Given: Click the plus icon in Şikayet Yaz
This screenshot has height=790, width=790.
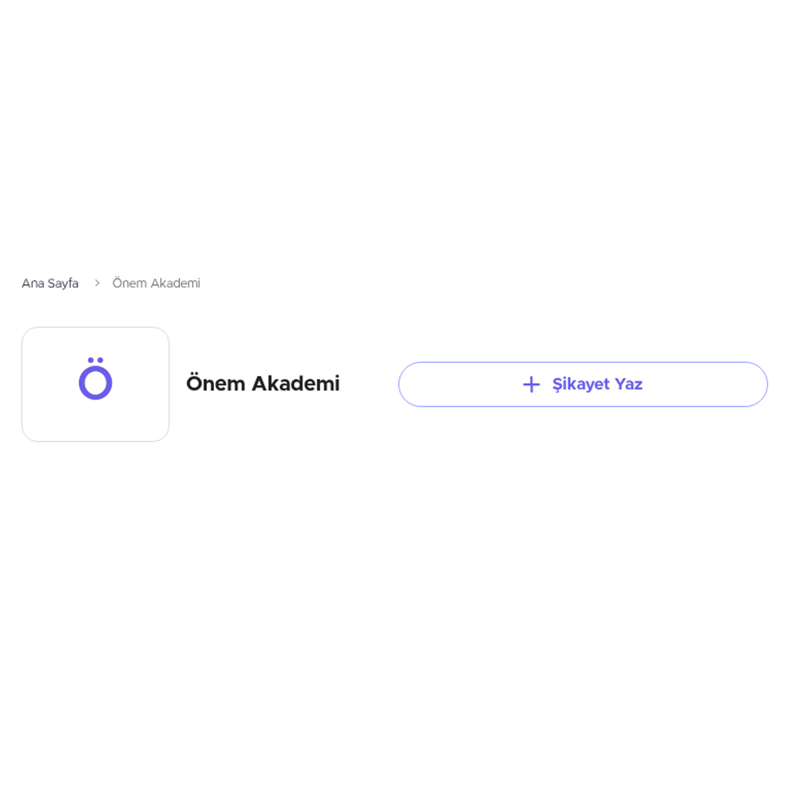Looking at the screenshot, I should [531, 384].
